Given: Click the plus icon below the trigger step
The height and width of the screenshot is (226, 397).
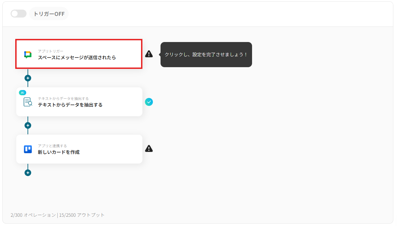Looking at the screenshot, I should pos(28,78).
